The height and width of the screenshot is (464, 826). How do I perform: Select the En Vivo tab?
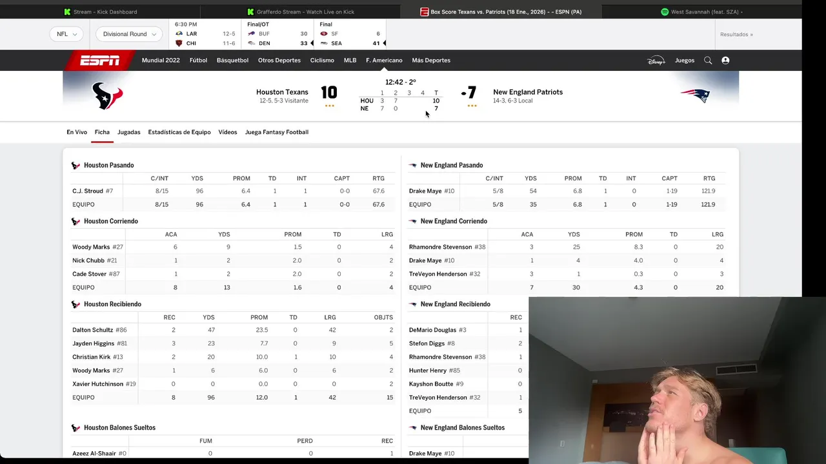[x=77, y=132]
